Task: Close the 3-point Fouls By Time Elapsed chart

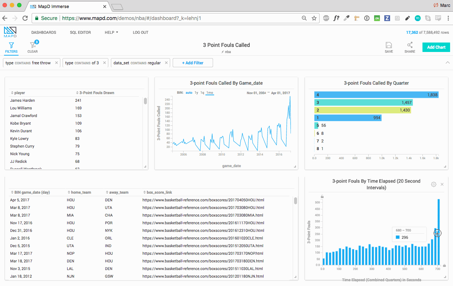Action: [442, 185]
